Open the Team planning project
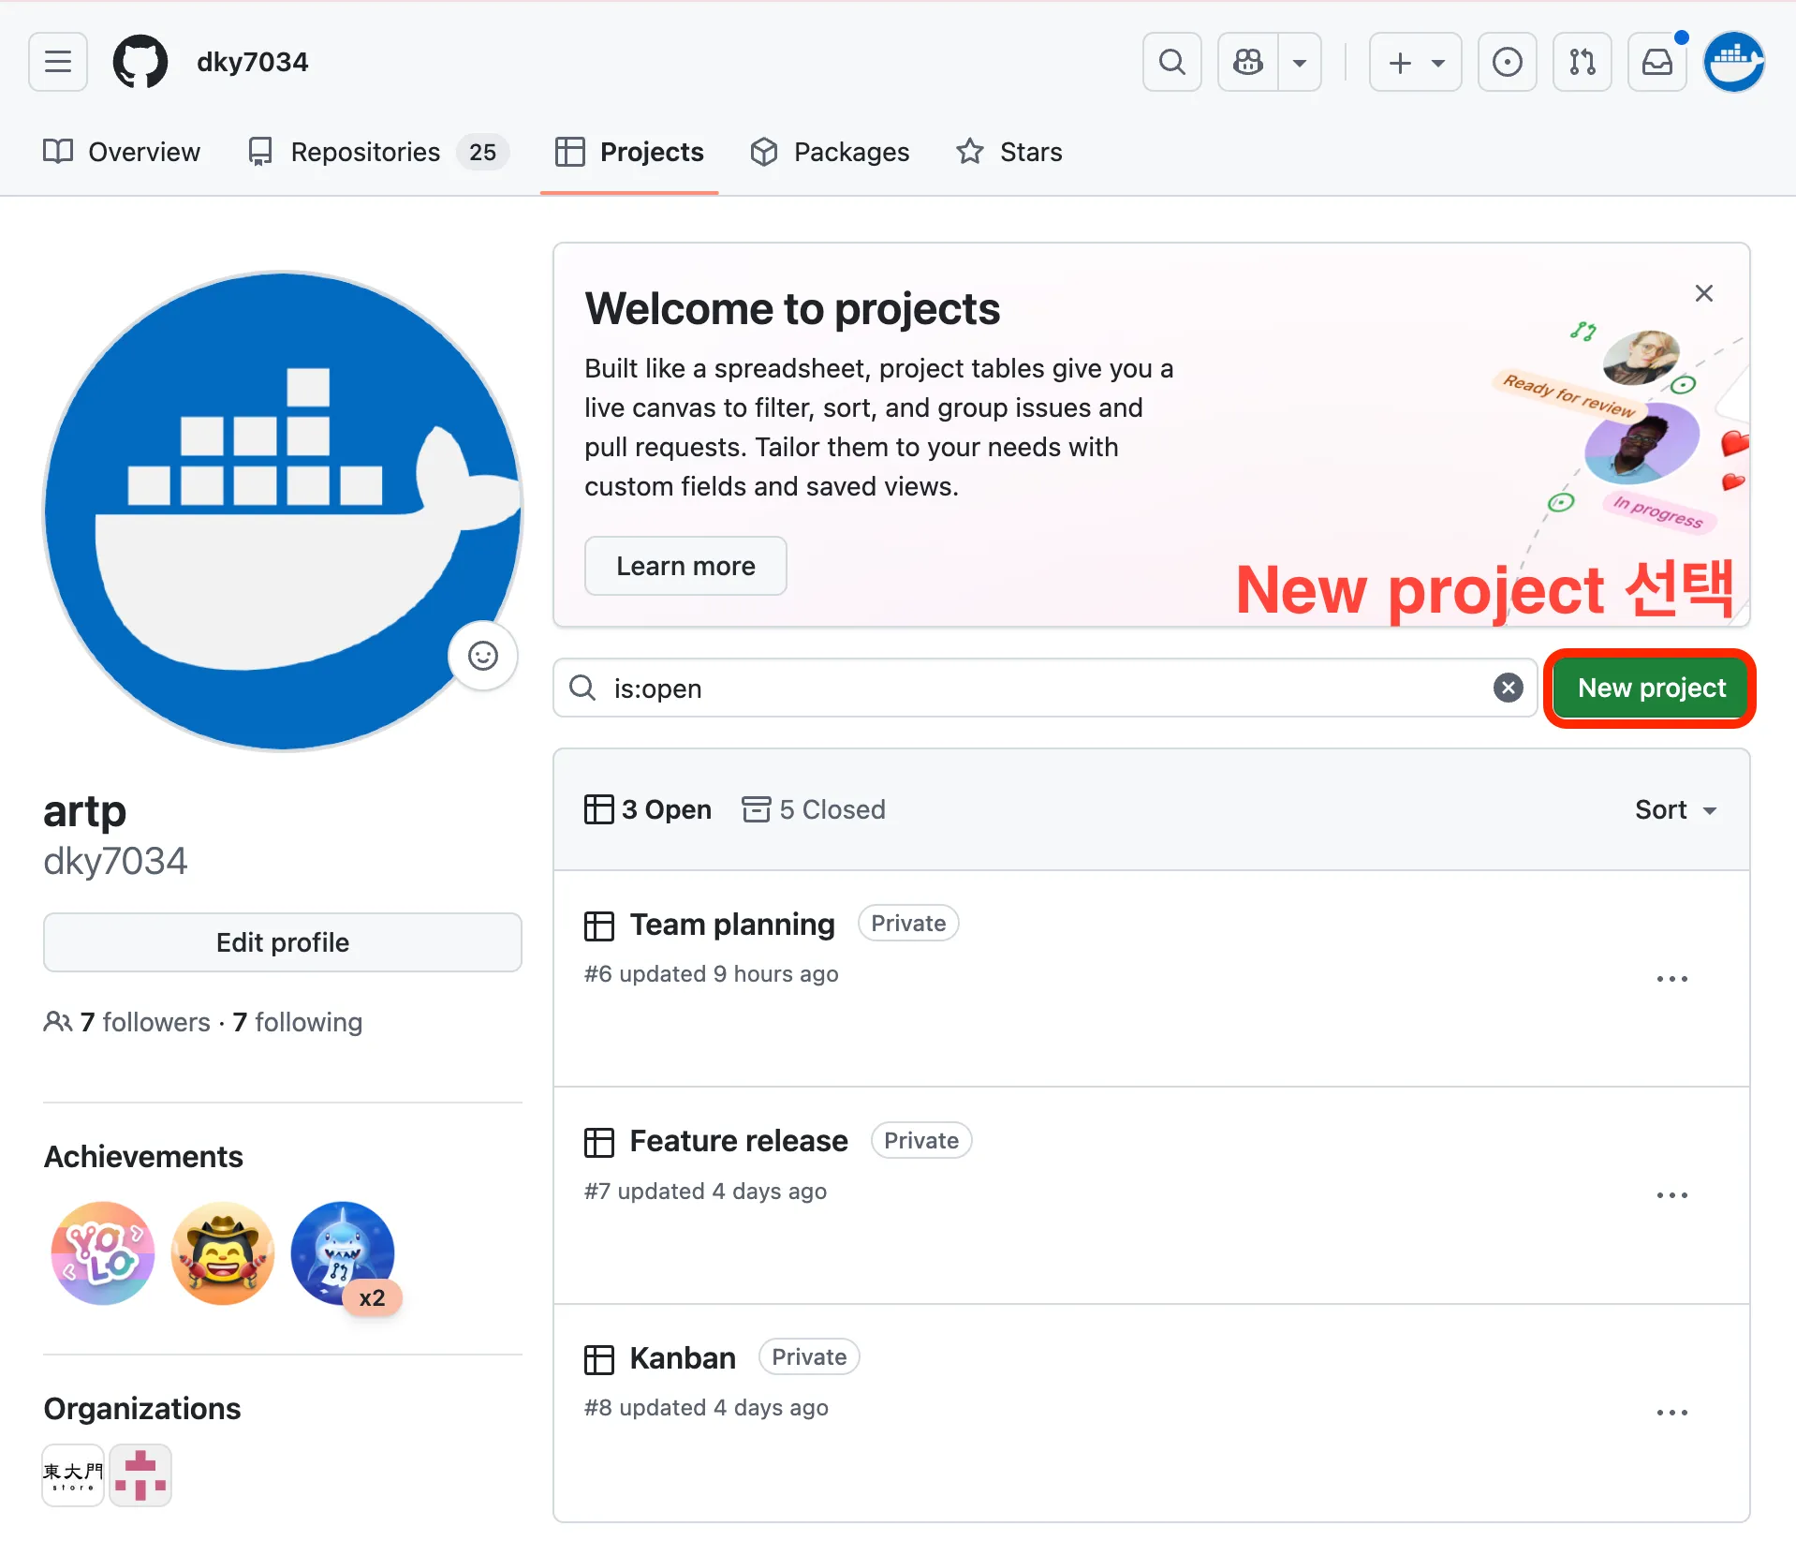 (732, 925)
